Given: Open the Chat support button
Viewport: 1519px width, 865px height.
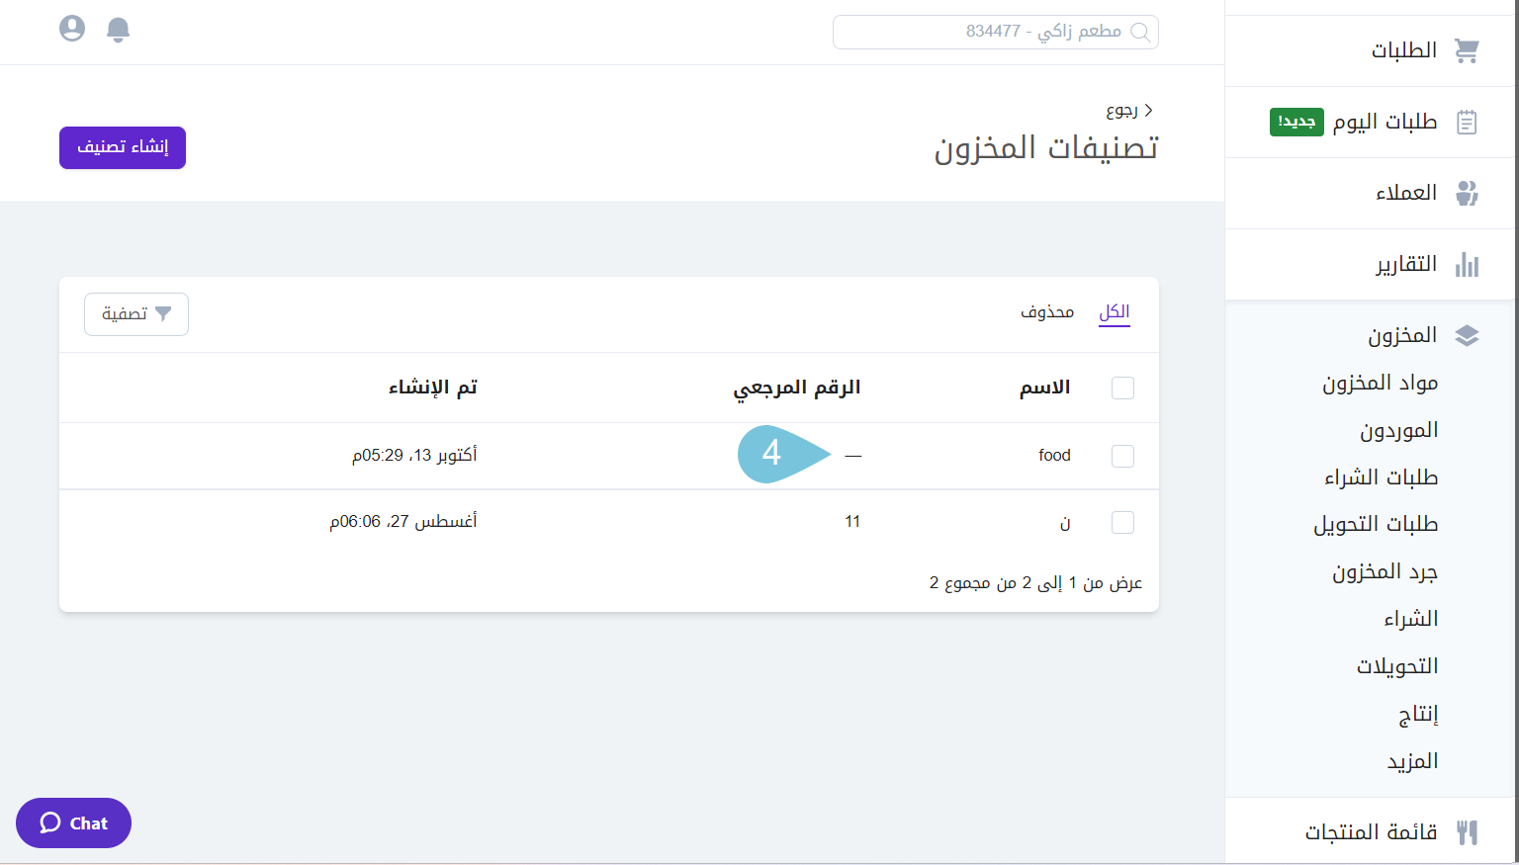Looking at the screenshot, I should (x=74, y=822).
